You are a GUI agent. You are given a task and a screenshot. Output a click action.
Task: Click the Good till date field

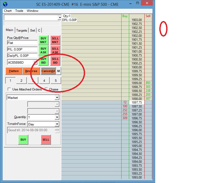(x=31, y=130)
